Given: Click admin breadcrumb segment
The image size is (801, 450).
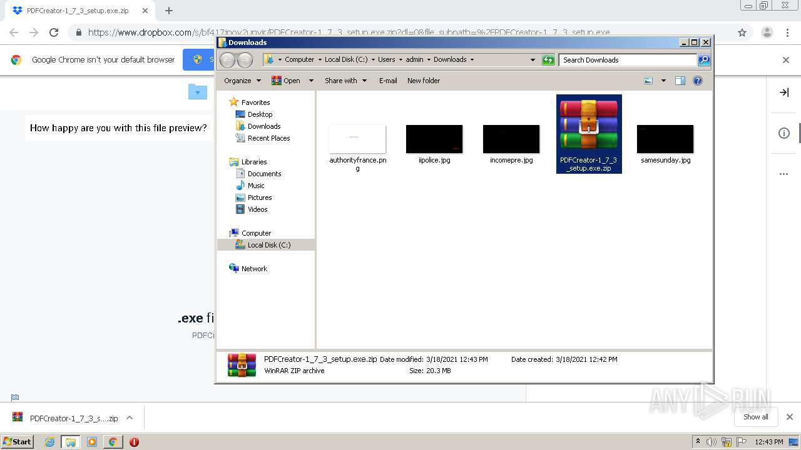Looking at the screenshot, I should [414, 60].
